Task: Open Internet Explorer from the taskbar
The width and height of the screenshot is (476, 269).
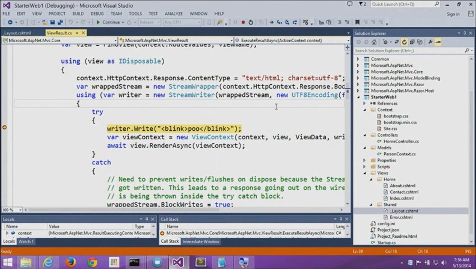Action: coord(48,262)
